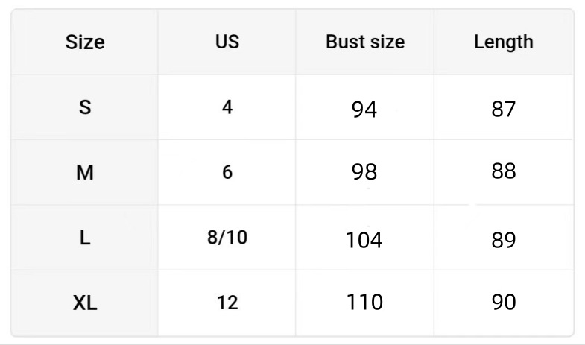Click bust size 110 cell
Viewport: 585px width, 345px height.
point(365,302)
